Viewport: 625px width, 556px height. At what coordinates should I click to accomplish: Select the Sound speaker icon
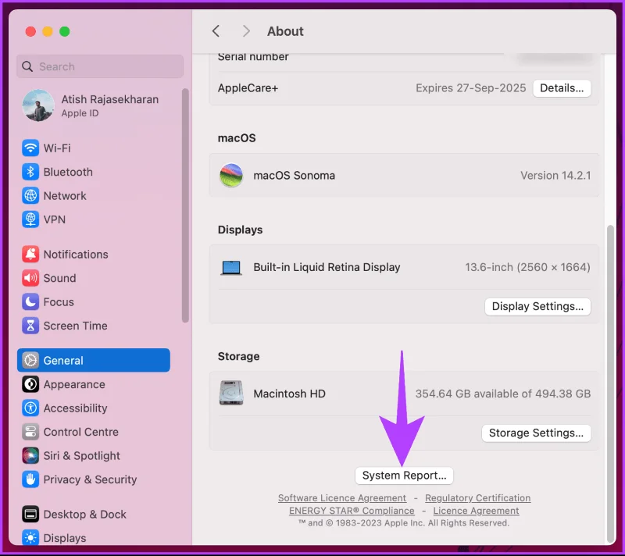tap(30, 278)
